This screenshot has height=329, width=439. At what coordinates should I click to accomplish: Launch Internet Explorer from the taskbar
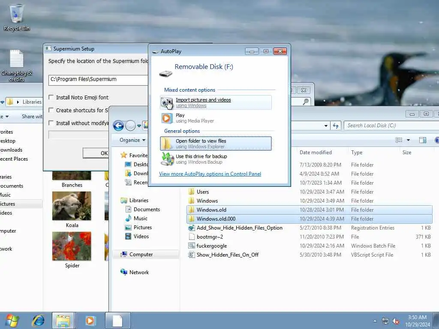38,320
